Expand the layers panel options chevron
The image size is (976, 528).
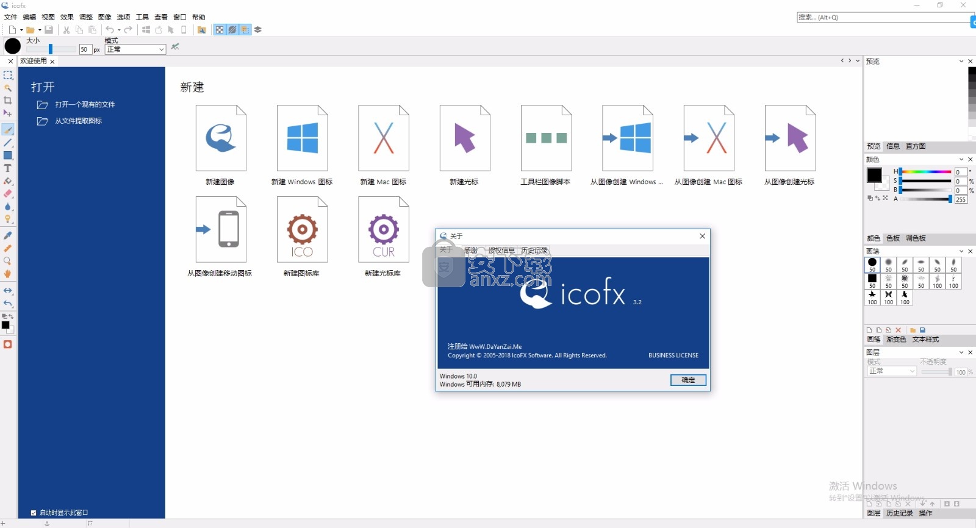click(961, 352)
